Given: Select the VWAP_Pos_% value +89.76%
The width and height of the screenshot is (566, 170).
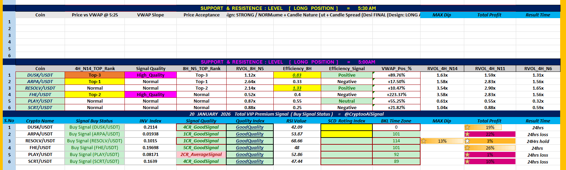Looking at the screenshot, I should [x=396, y=75].
